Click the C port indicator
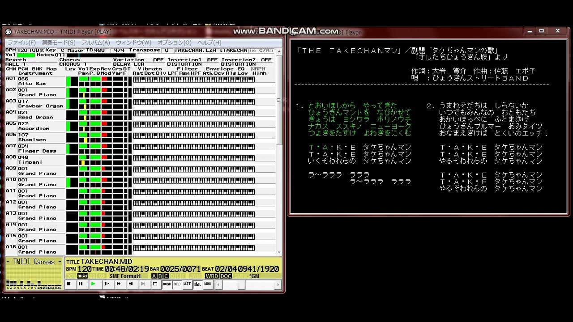 167,276
